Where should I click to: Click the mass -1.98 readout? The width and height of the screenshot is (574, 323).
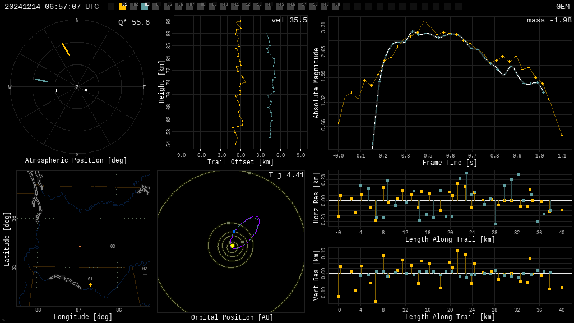click(x=549, y=20)
